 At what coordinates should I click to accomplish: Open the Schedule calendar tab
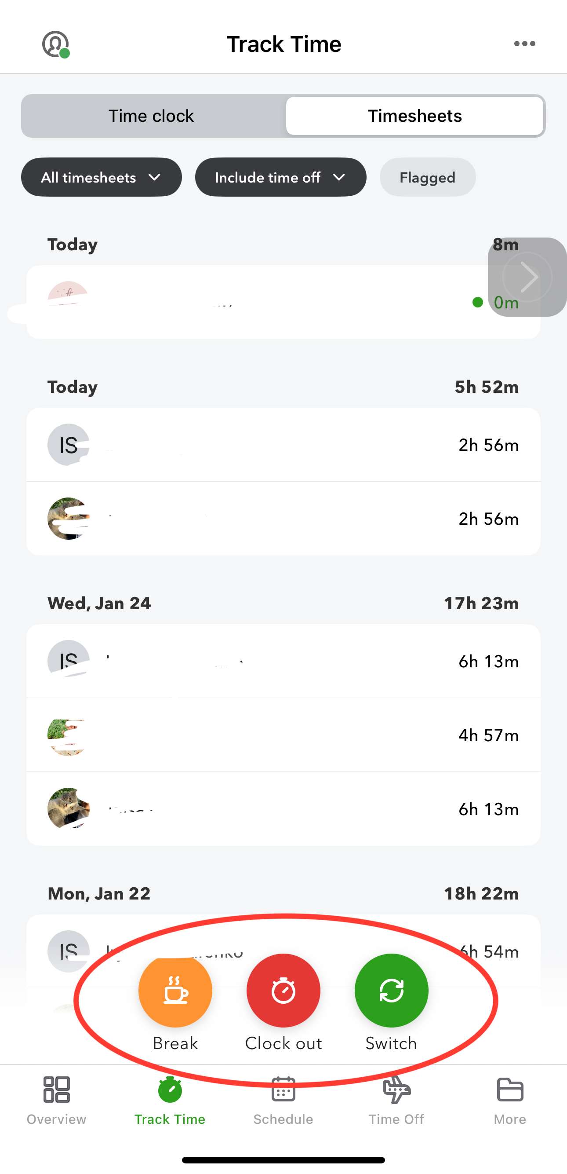click(x=283, y=1100)
